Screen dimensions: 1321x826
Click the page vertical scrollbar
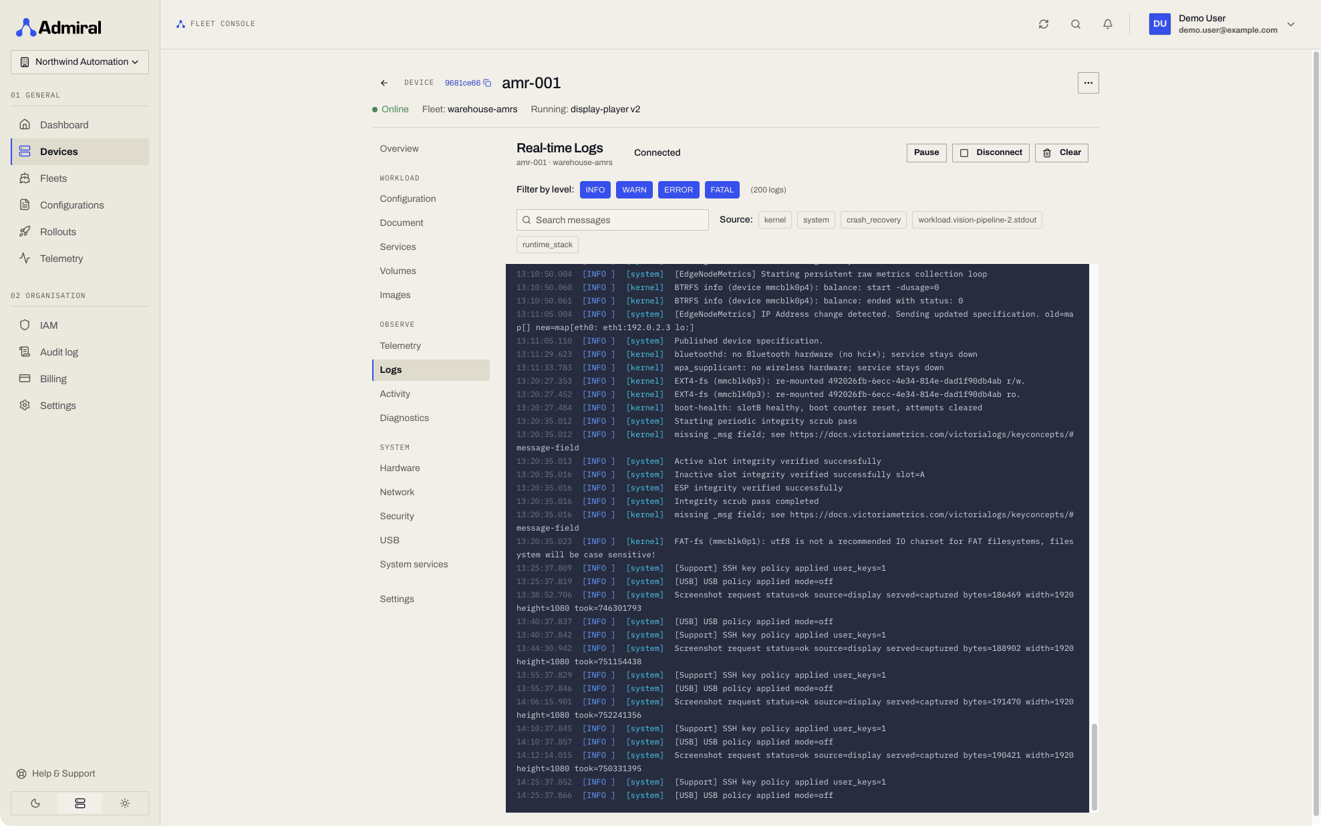tap(1316, 434)
